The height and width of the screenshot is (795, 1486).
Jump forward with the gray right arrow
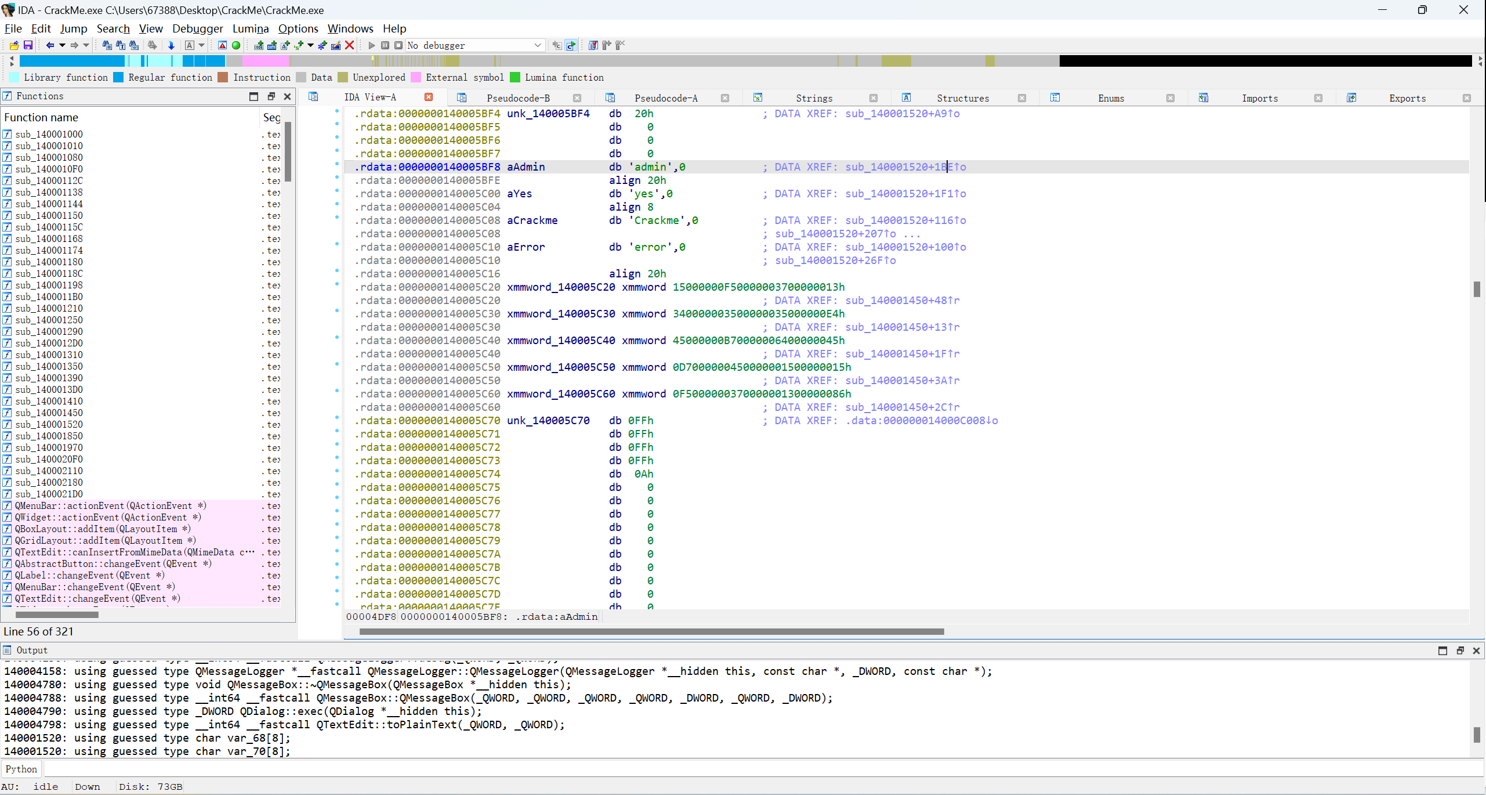pyautogui.click(x=74, y=45)
